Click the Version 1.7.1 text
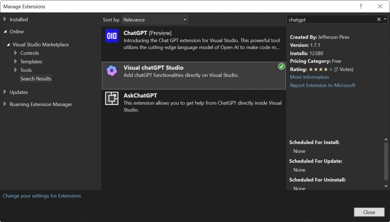The height and width of the screenshot is (222, 390). click(305, 45)
